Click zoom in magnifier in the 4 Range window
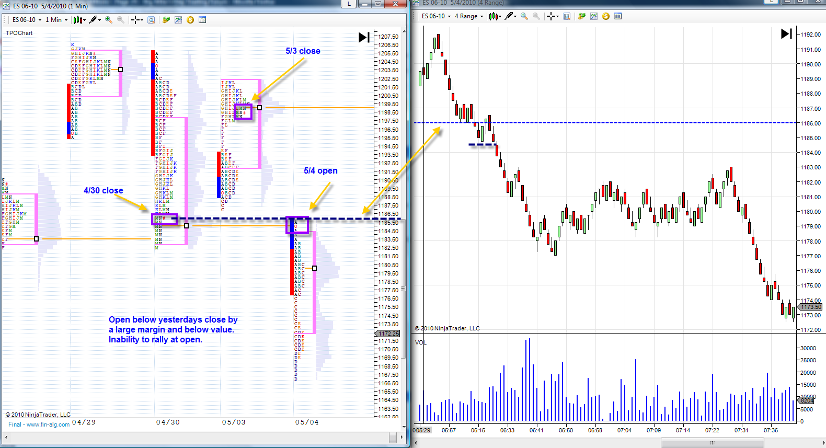 pyautogui.click(x=524, y=16)
